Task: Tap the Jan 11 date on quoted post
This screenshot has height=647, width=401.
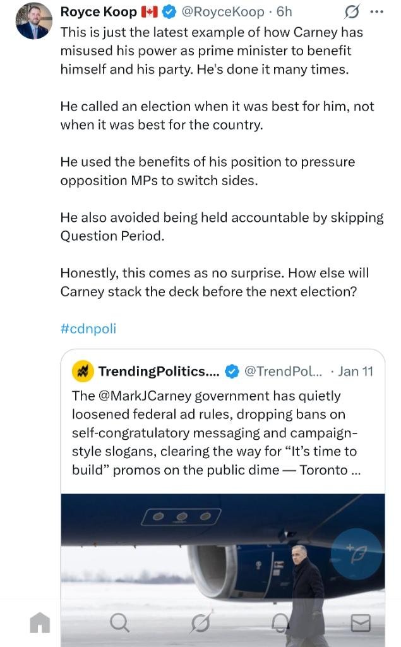Action: click(356, 372)
